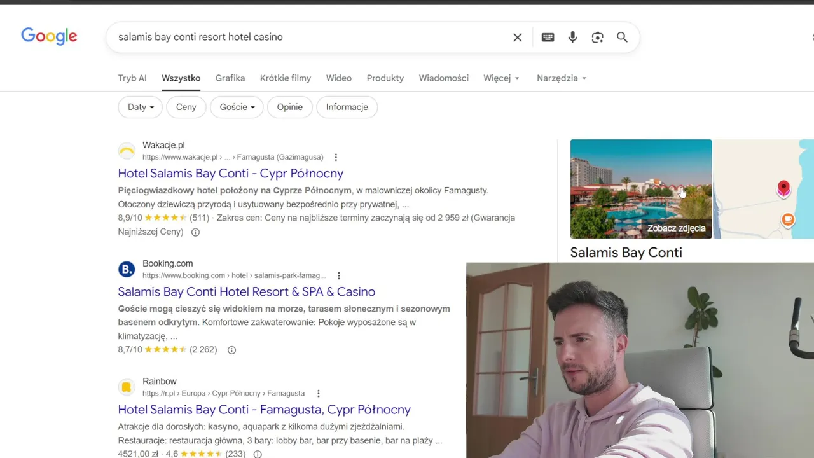The image size is (814, 458).
Task: Open three-dot menu for Rainbow result
Action: [x=319, y=393]
